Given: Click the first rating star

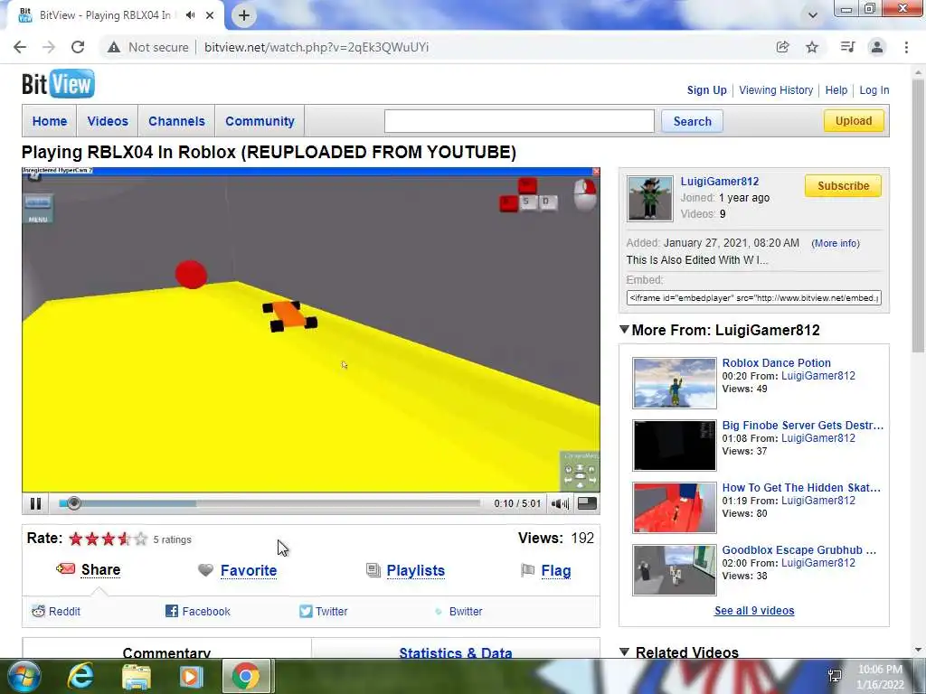Looking at the screenshot, I should pyautogui.click(x=76, y=539).
